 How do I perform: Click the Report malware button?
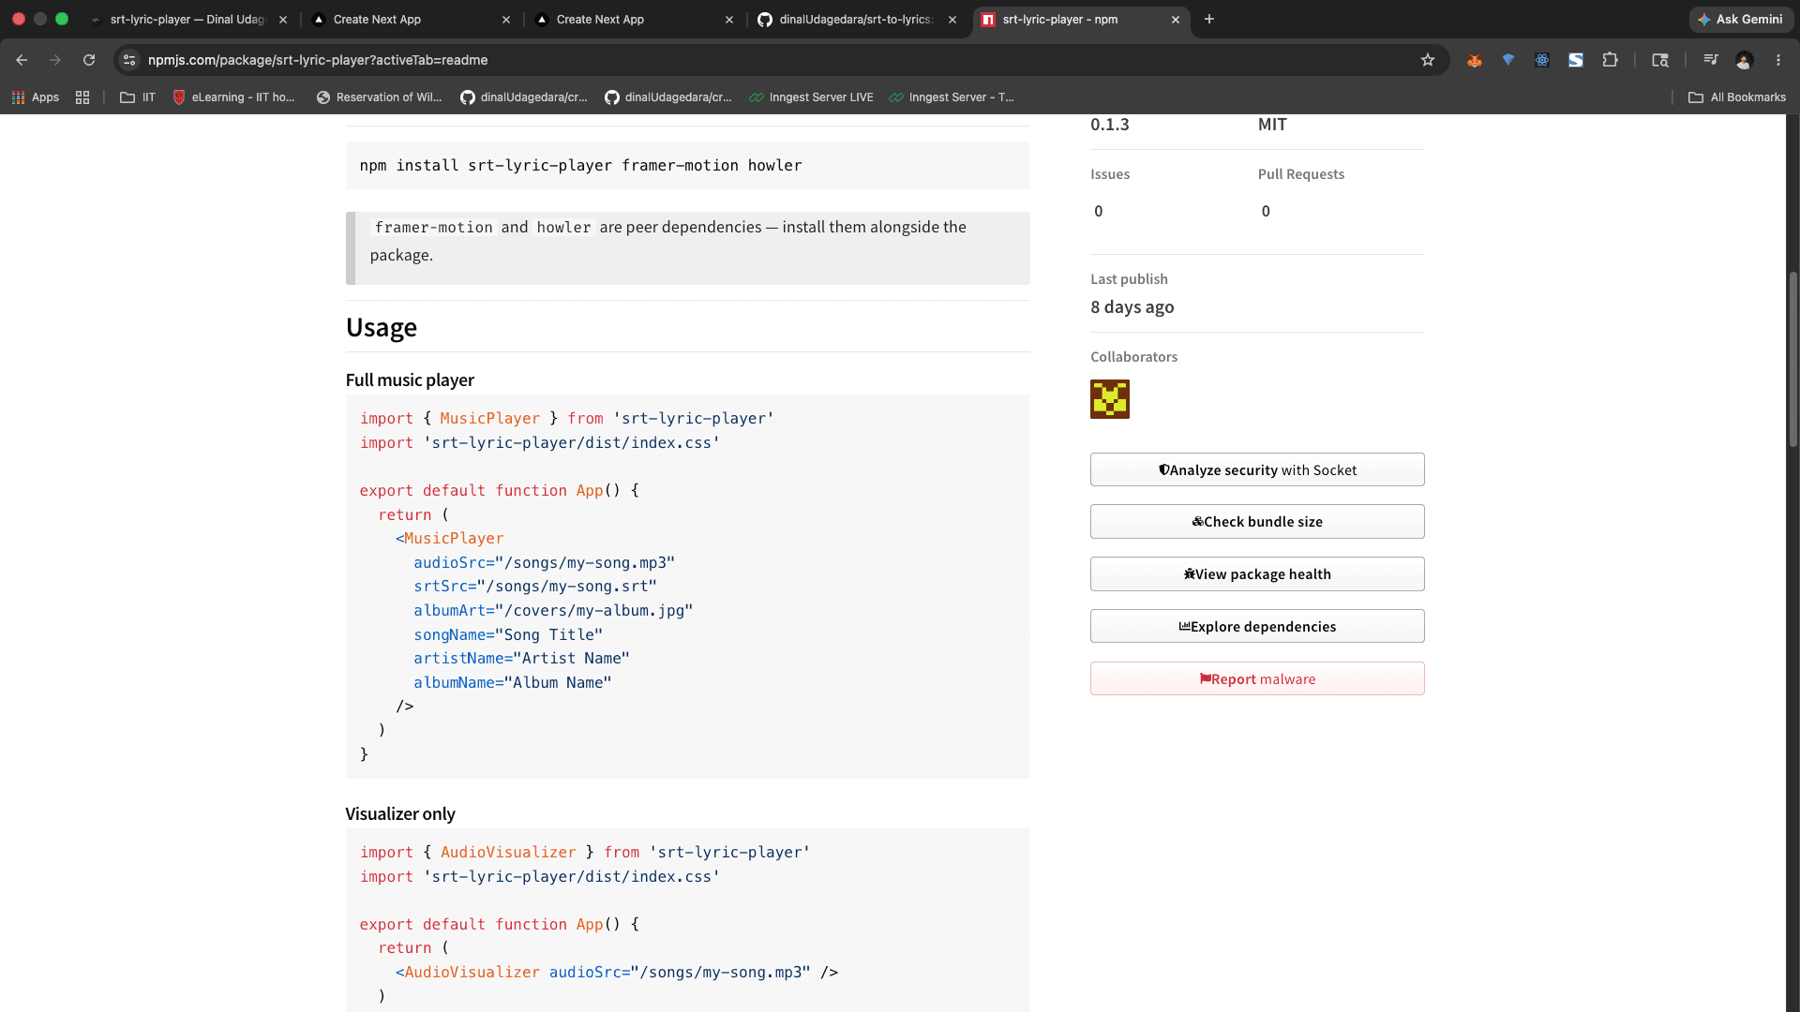click(1257, 679)
